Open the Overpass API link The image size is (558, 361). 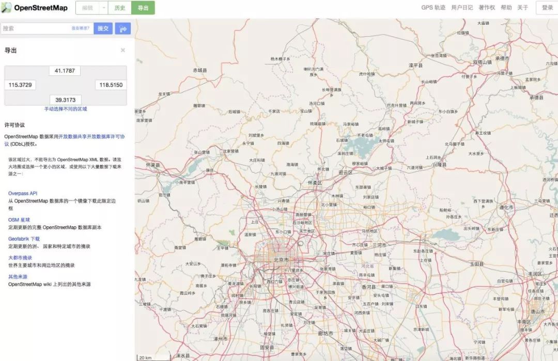tap(23, 194)
